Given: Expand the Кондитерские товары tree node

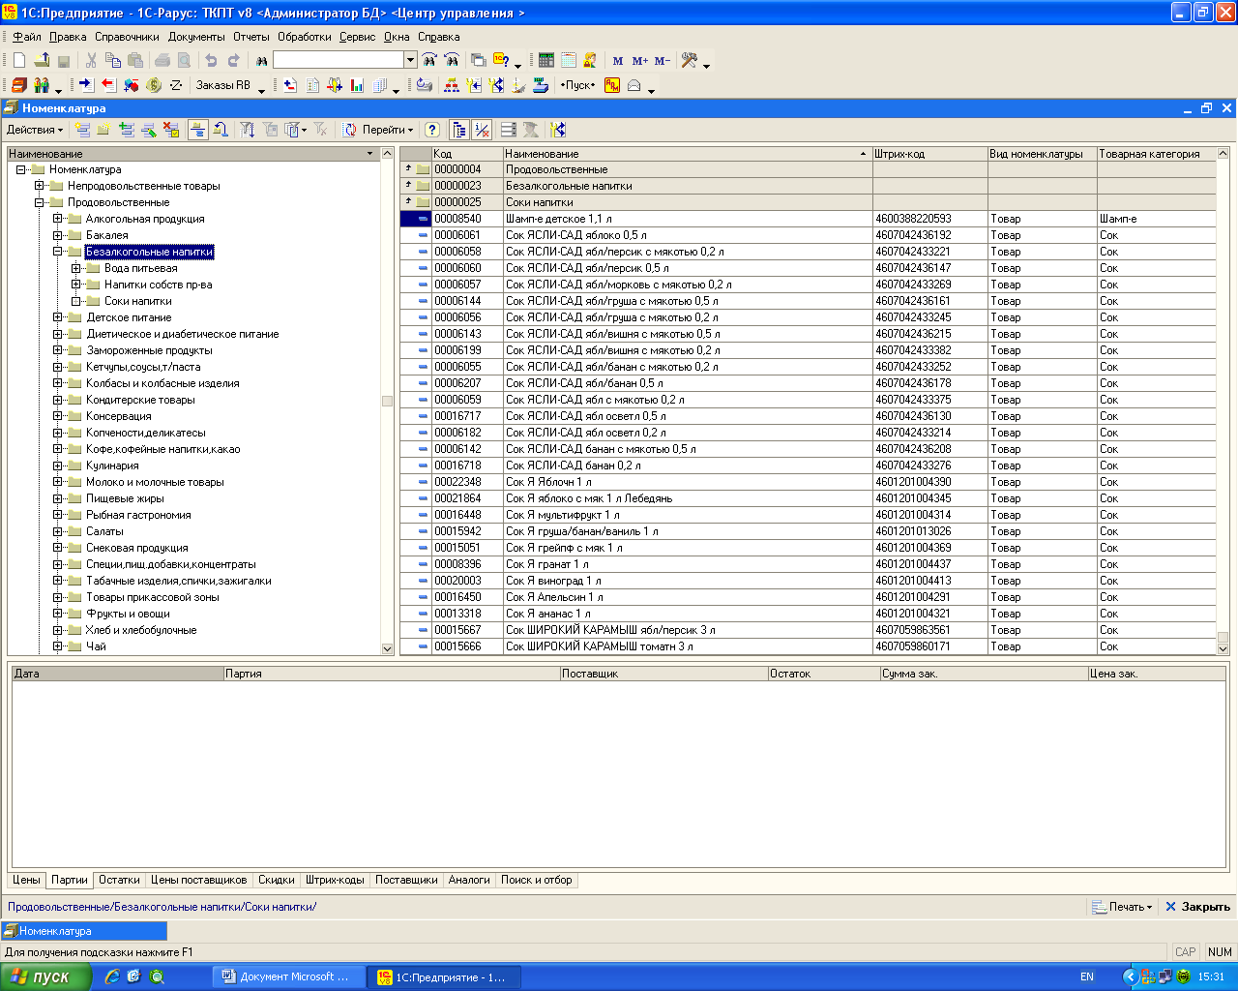Looking at the screenshot, I should 58,400.
